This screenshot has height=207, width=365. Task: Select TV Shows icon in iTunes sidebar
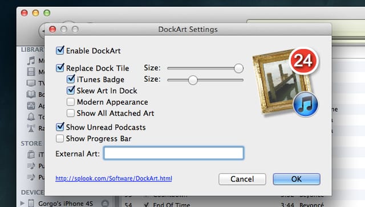[x=31, y=83]
